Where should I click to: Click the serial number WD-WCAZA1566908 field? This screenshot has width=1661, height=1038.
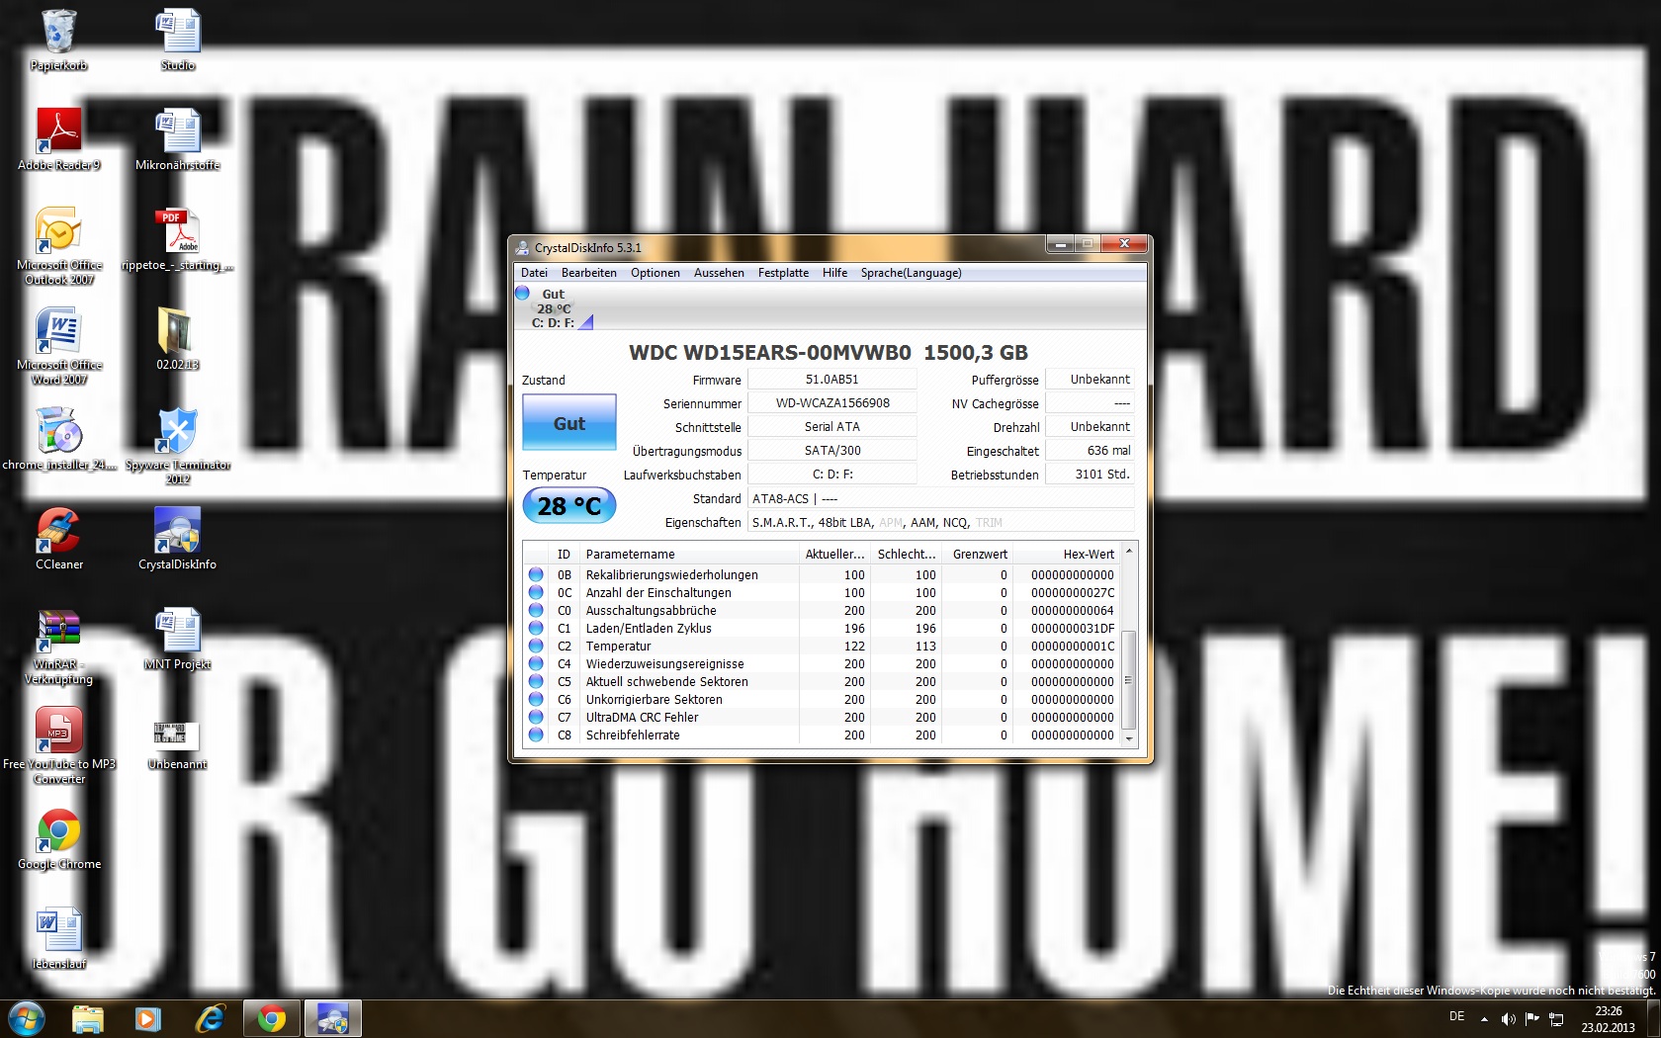(832, 403)
